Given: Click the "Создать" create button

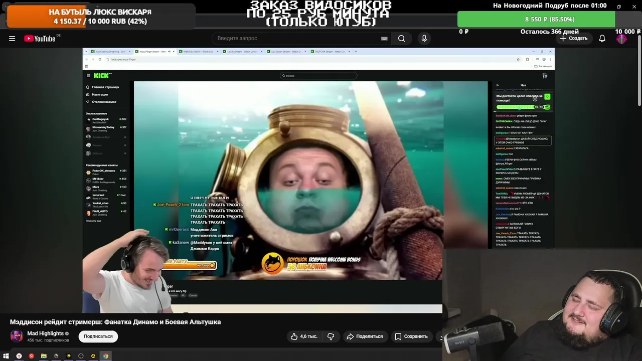Looking at the screenshot, I should [x=574, y=39].
